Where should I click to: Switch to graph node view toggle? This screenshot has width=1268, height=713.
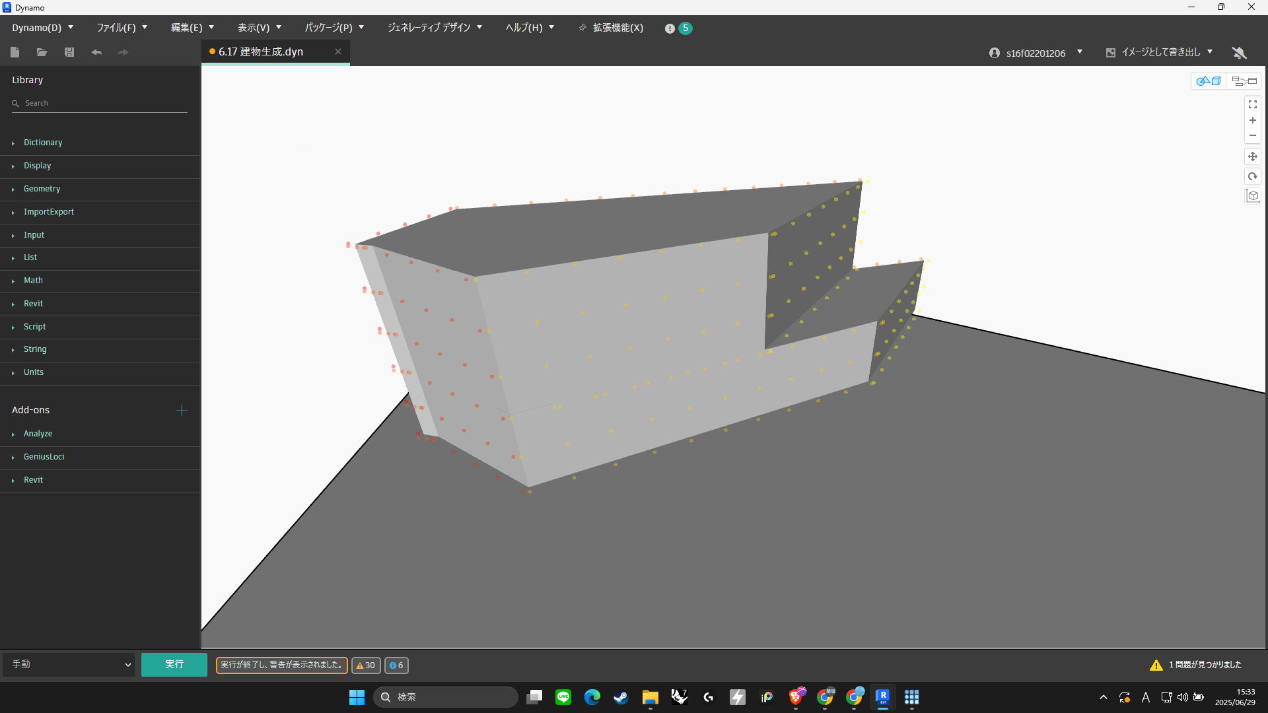(1244, 81)
